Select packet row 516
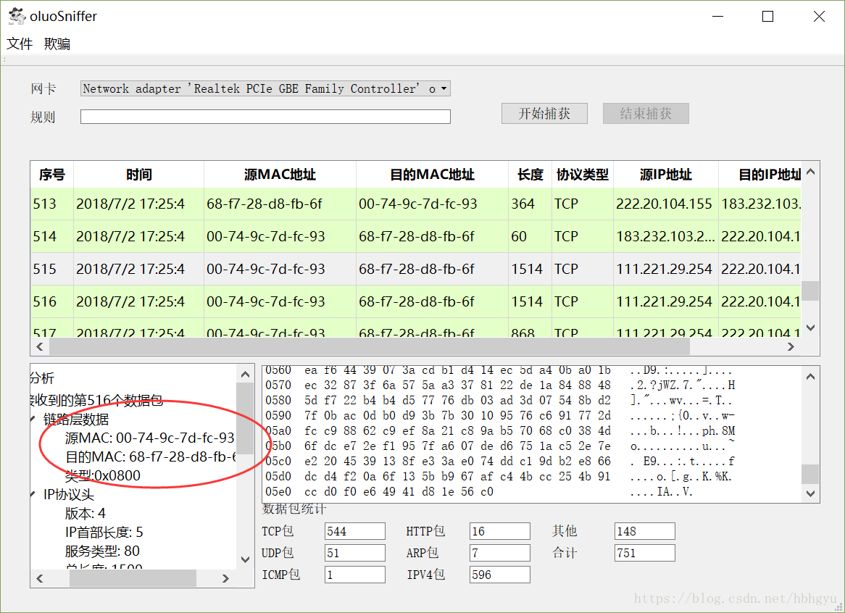Image resolution: width=845 pixels, height=613 pixels. pyautogui.click(x=415, y=301)
